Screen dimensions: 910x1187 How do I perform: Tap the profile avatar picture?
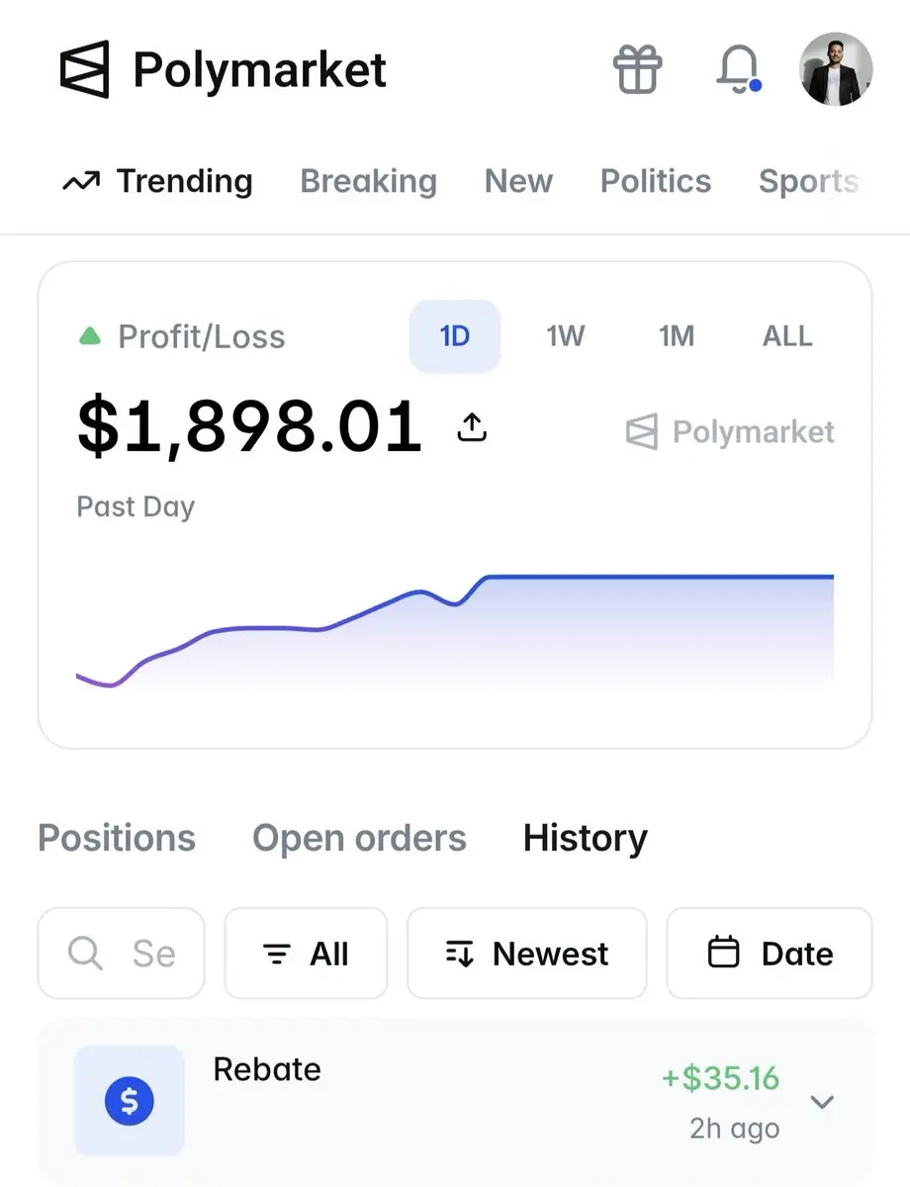tap(836, 69)
